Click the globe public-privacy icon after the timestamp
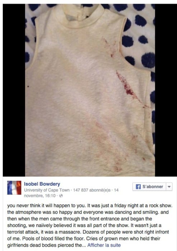177x251 pixels. tap(61, 196)
